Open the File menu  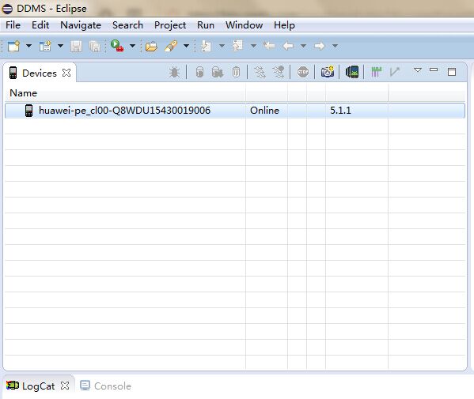coord(13,25)
